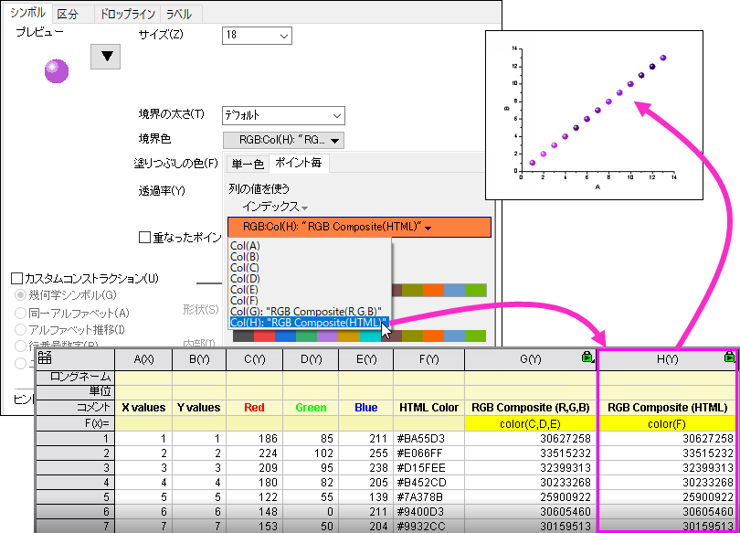Viewport: 740px width, 533px height.
Task: Choose Col(C) from the column list
Action: (x=245, y=268)
